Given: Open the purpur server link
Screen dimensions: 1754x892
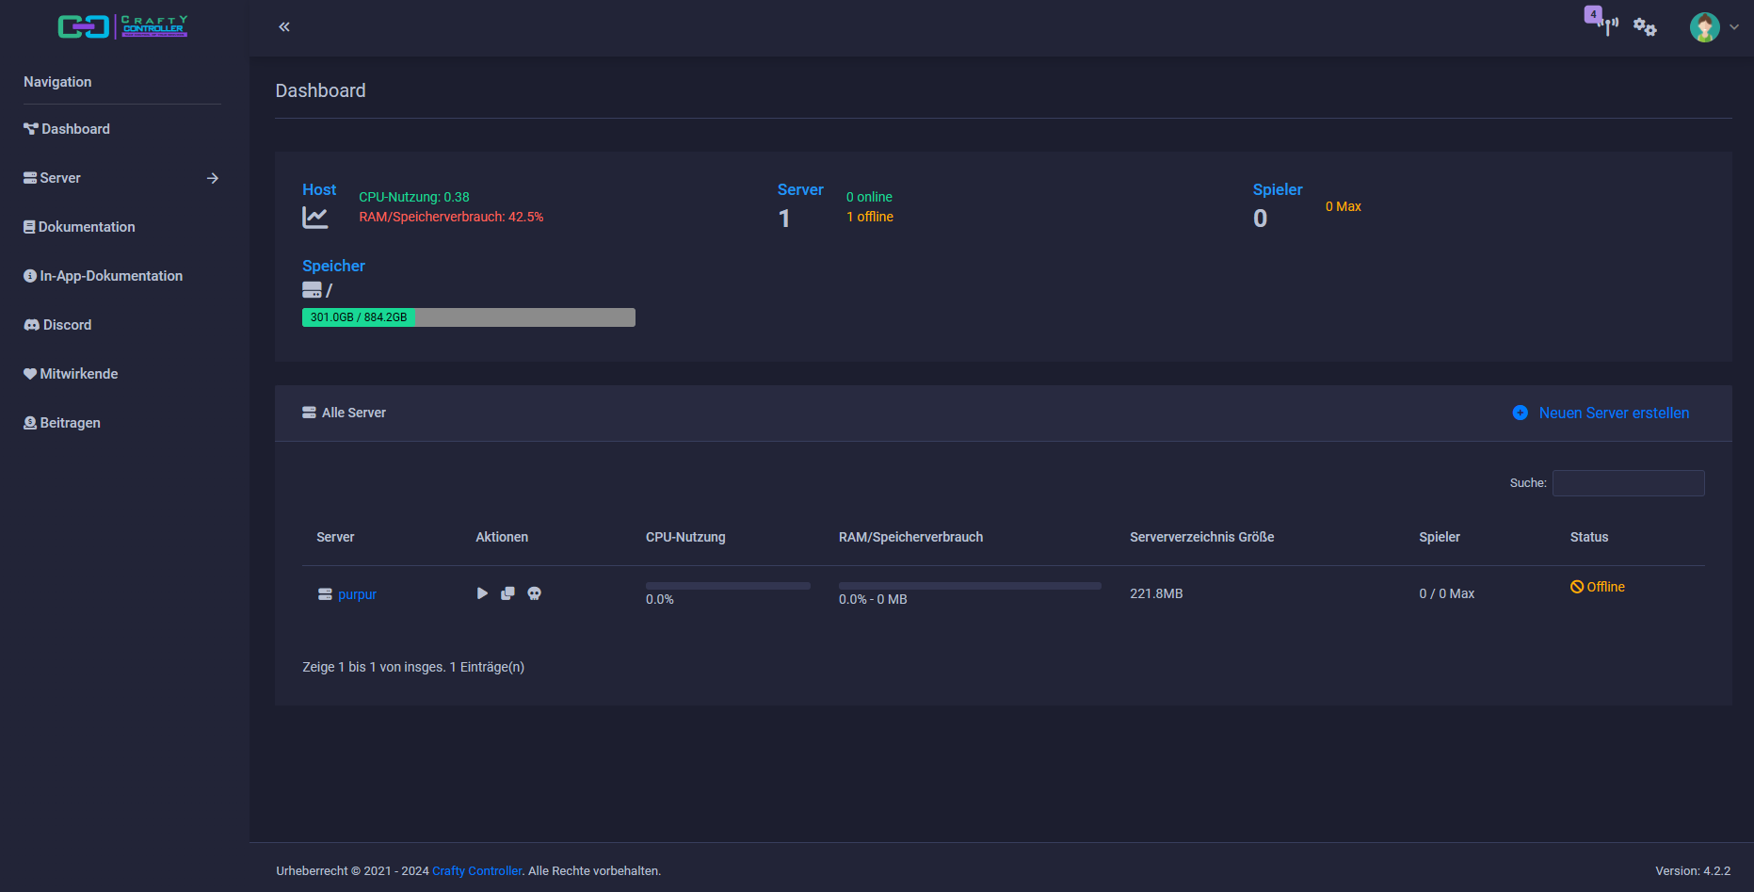Looking at the screenshot, I should click(x=357, y=594).
